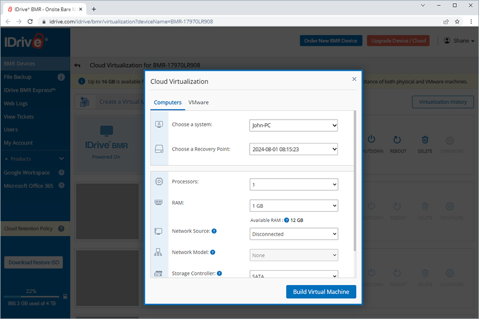Click the dialog's vertical scrollbar
The height and width of the screenshot is (319, 479).
[354, 181]
